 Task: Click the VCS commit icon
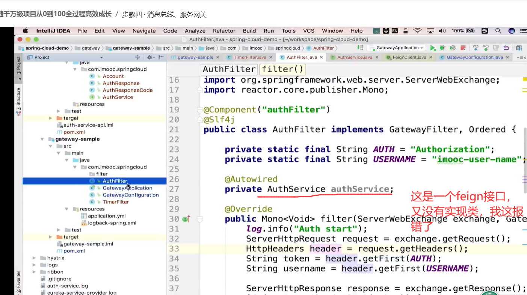(486, 48)
